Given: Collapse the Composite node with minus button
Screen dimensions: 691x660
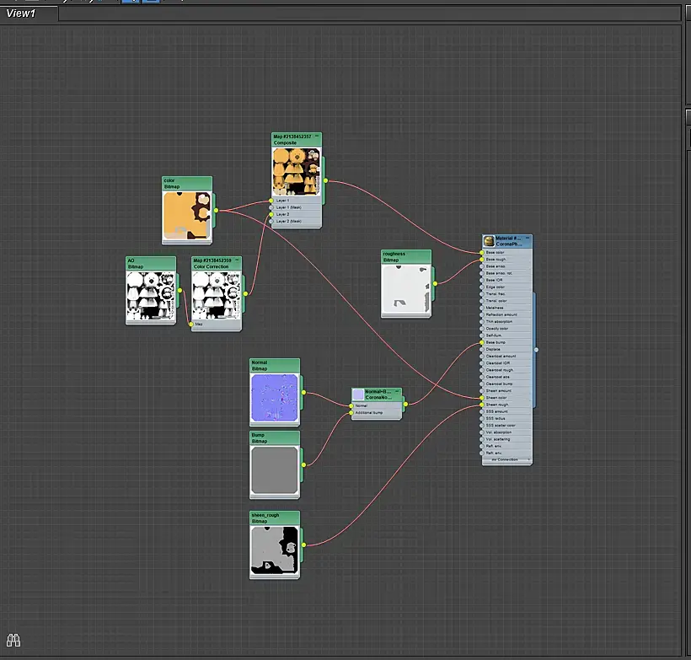Looking at the screenshot, I should point(316,137).
